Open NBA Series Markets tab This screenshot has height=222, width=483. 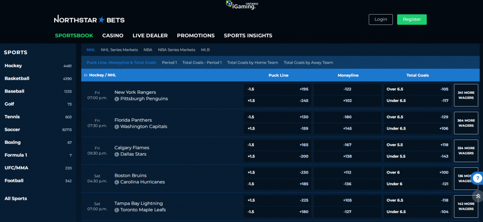(176, 50)
